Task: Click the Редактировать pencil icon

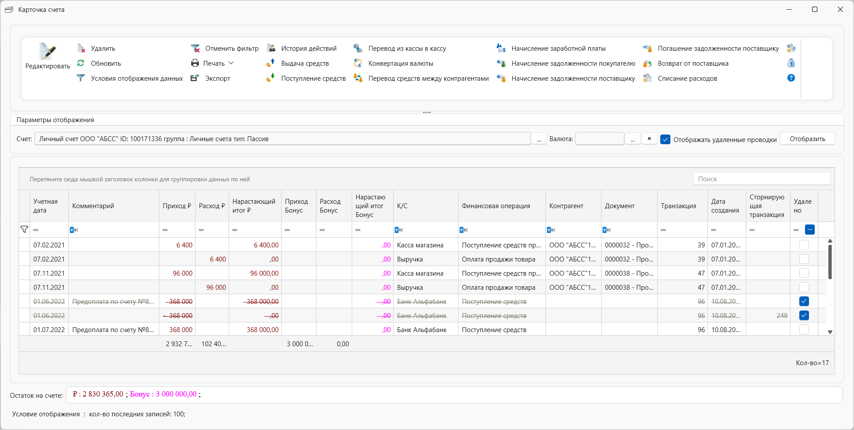Action: 47,51
